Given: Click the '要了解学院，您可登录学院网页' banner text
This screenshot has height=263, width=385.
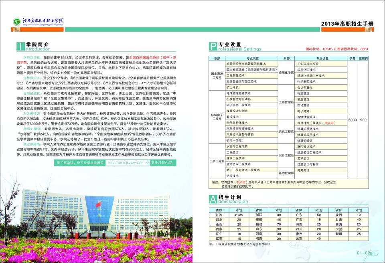Looking at the screenshot, I should 80,162.
